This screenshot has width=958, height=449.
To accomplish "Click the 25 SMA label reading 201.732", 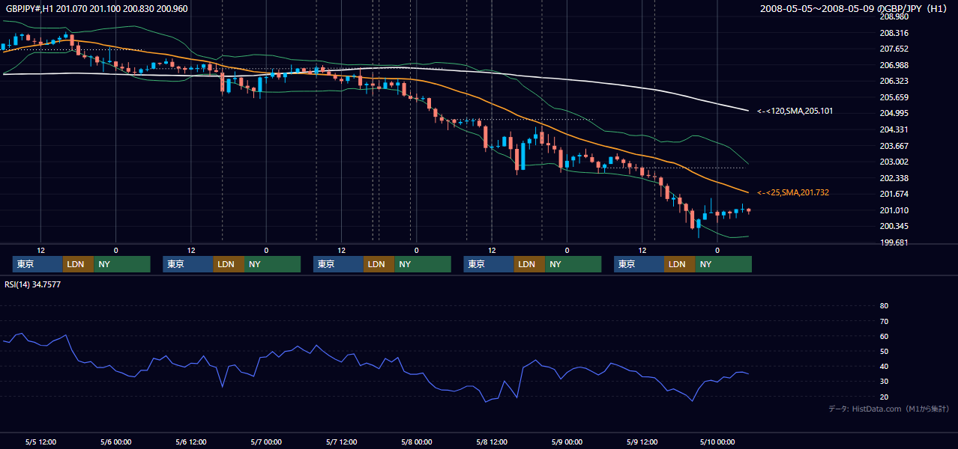I will (x=793, y=192).
